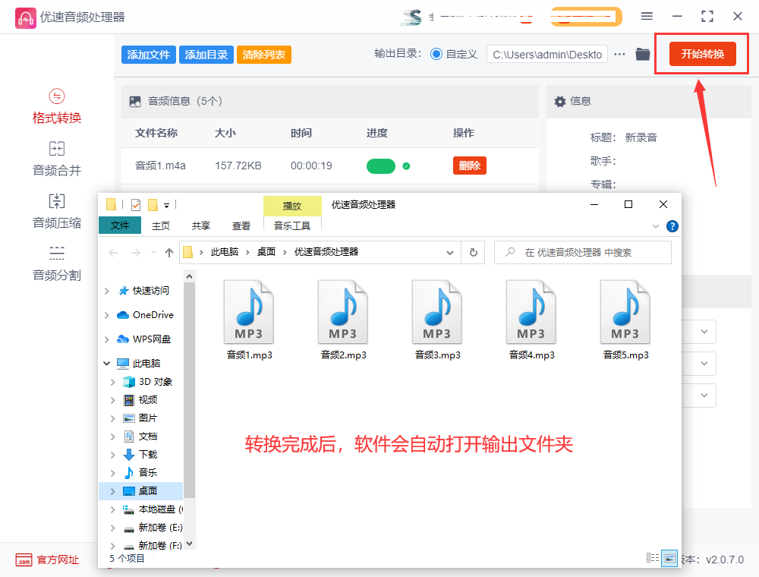Image resolution: width=759 pixels, height=577 pixels.
Task: Switch to the 主页 ribbon tab
Action: point(161,226)
